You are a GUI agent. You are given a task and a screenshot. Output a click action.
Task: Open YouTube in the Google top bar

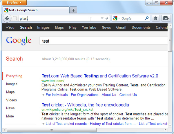[x=89, y=28]
